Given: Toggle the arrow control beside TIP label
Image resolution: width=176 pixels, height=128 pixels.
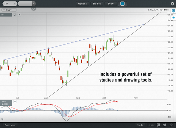Looking at the screenshot, I should [x=20, y=15].
